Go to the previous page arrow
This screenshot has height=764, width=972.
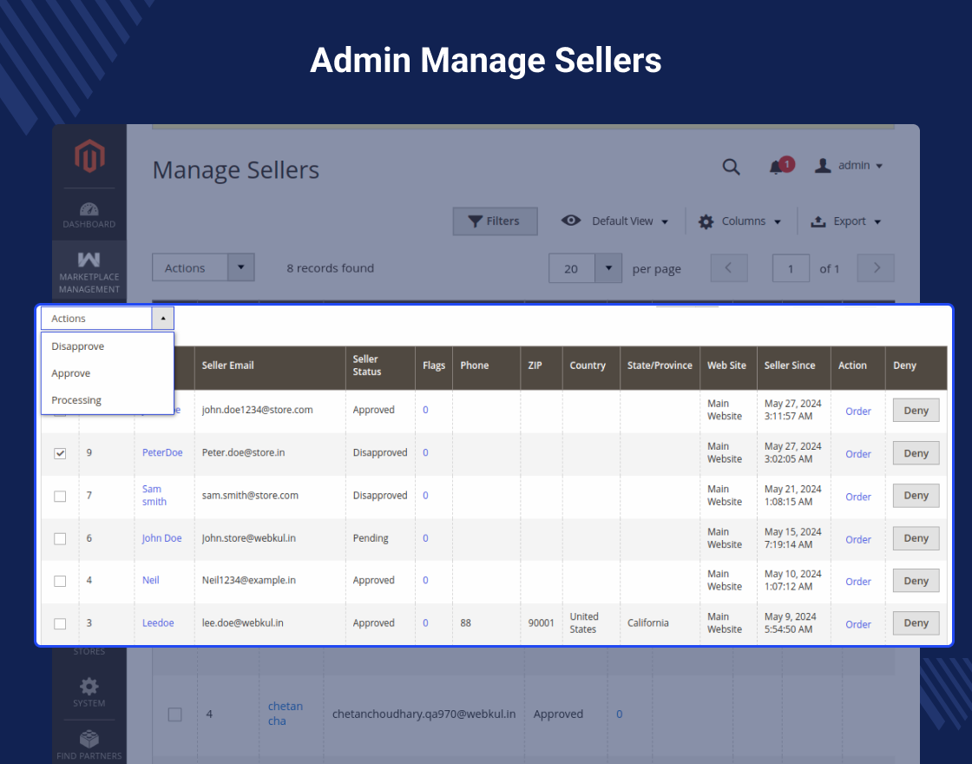click(729, 268)
